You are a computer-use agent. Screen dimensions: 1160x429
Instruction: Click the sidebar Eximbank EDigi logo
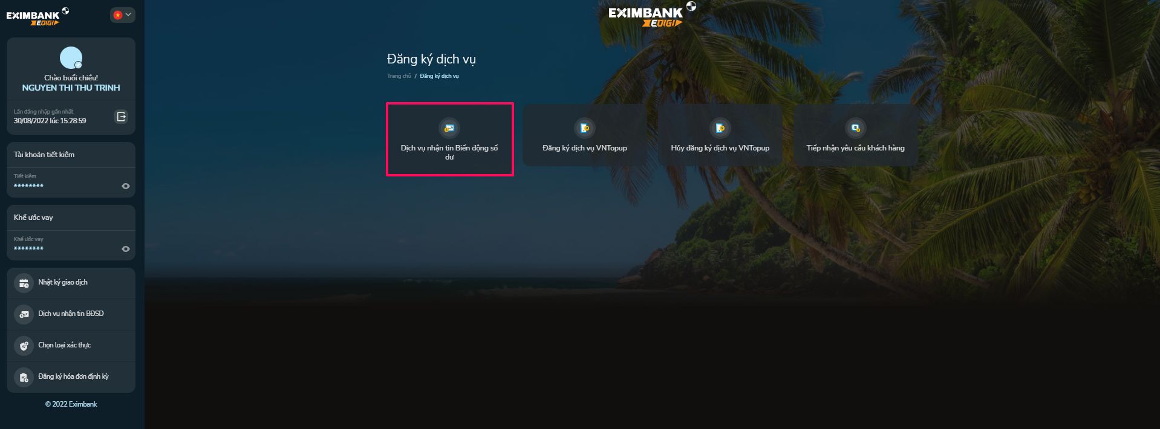click(x=37, y=16)
